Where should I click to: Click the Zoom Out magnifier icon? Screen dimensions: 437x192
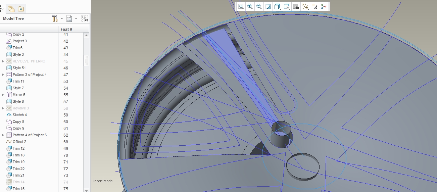[259, 6]
